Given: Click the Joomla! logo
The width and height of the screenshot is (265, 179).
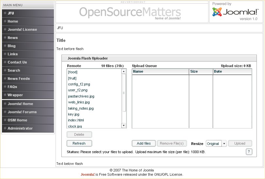Looking at the screenshot, I should click(235, 12).
